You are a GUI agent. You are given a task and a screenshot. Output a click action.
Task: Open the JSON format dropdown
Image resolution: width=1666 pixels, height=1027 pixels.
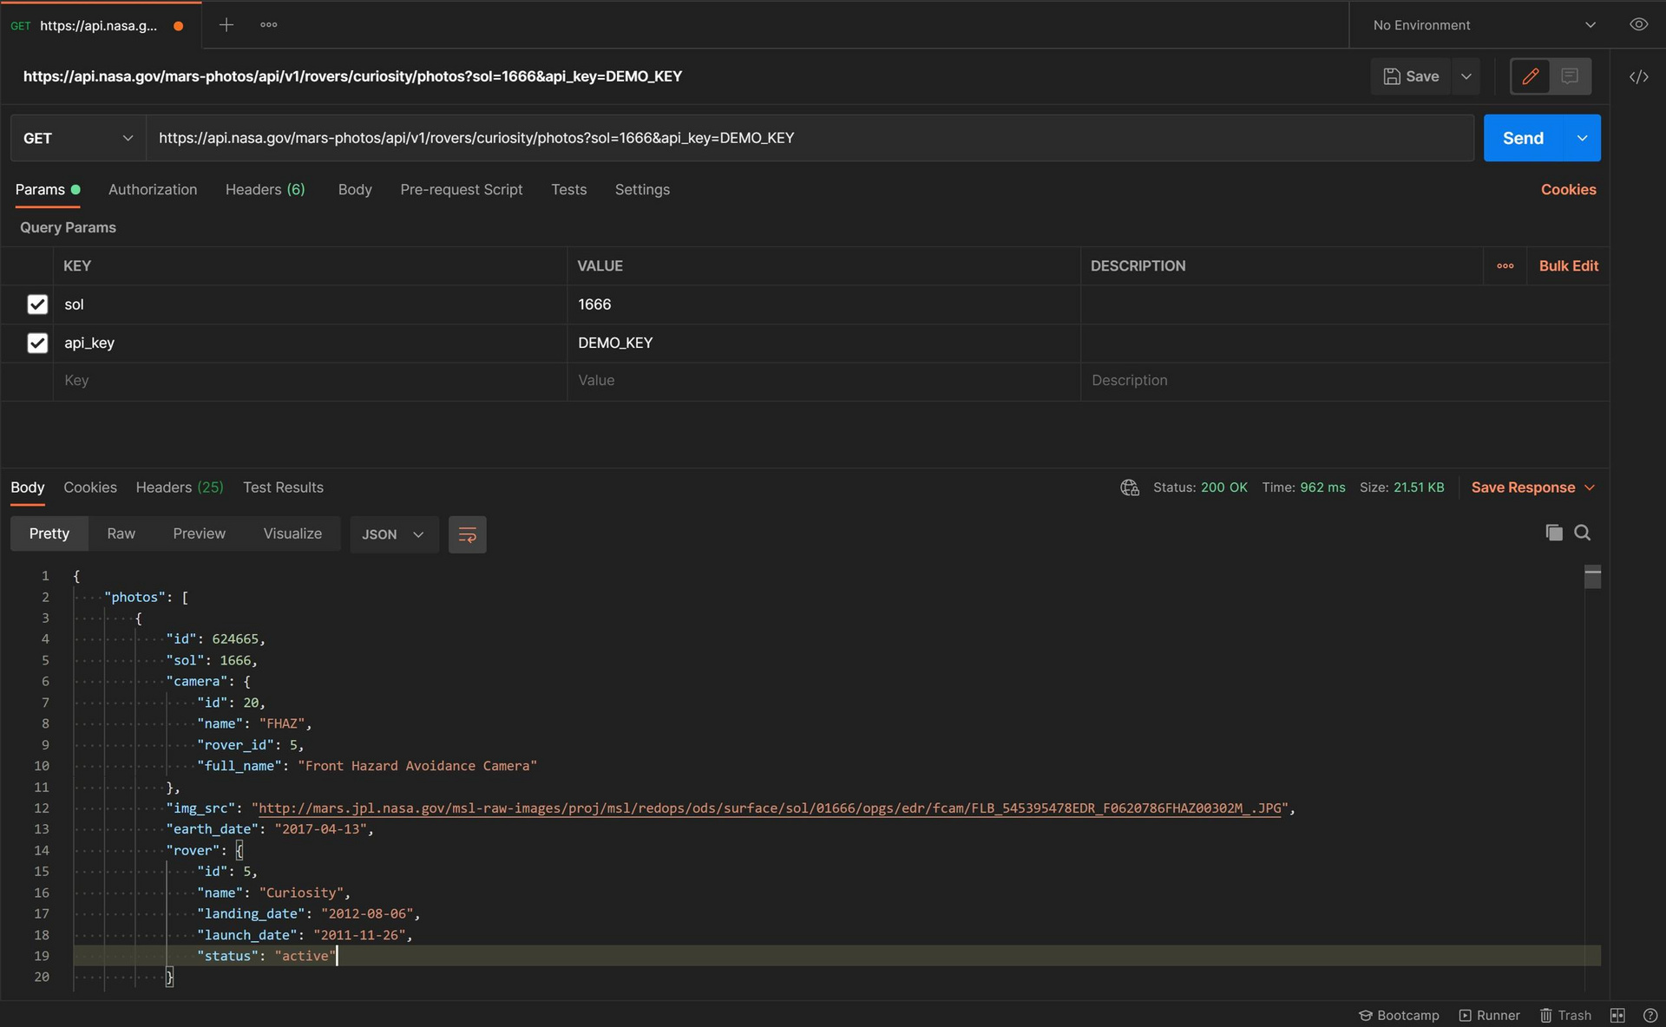click(x=394, y=534)
